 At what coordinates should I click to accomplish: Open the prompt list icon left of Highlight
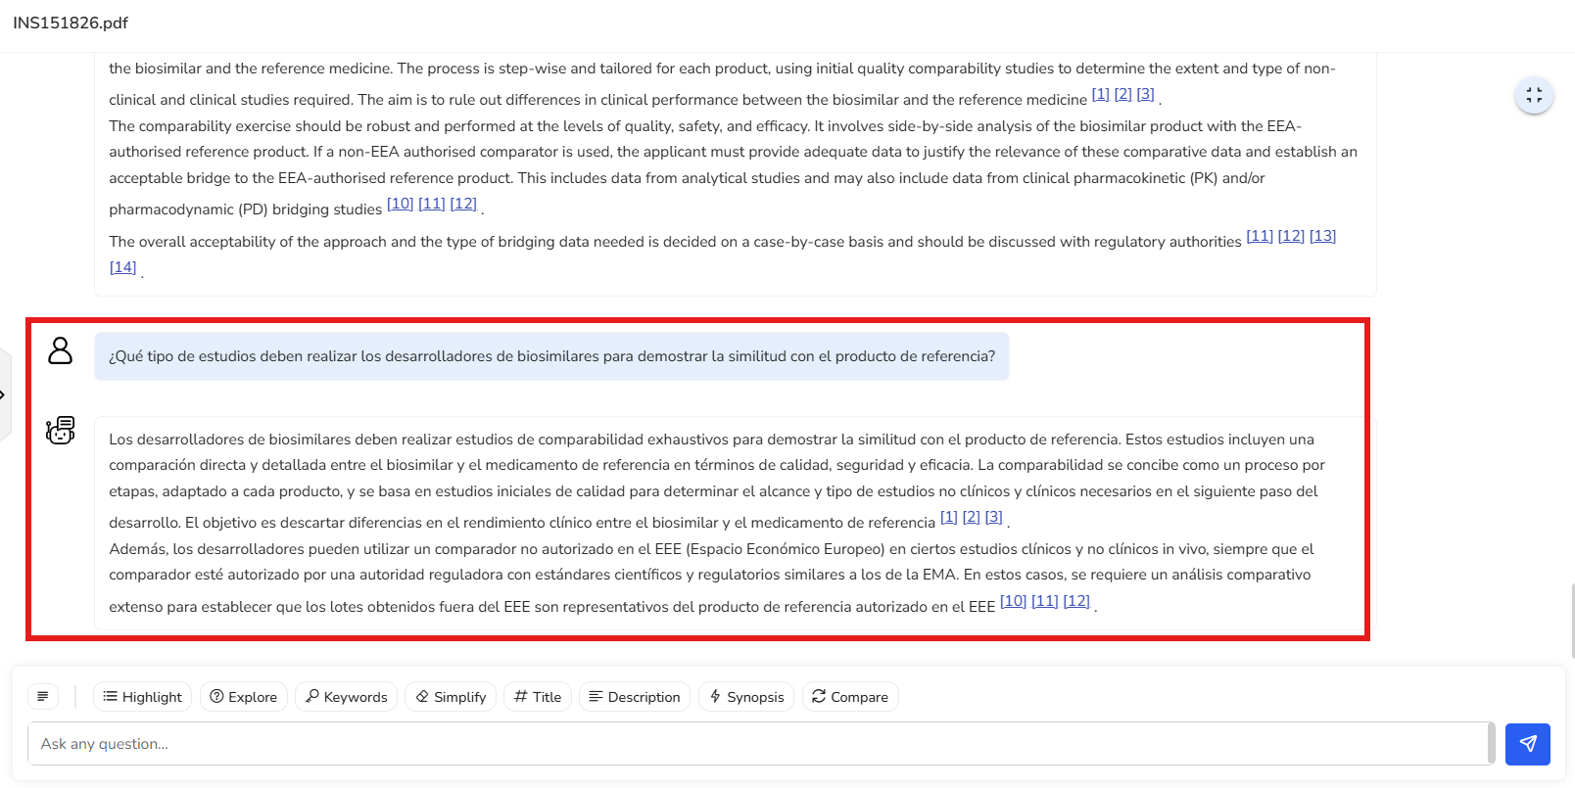point(43,697)
